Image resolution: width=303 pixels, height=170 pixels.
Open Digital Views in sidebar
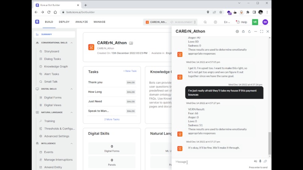pos(53,105)
